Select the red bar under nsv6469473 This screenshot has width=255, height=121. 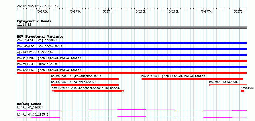coord(85,85)
